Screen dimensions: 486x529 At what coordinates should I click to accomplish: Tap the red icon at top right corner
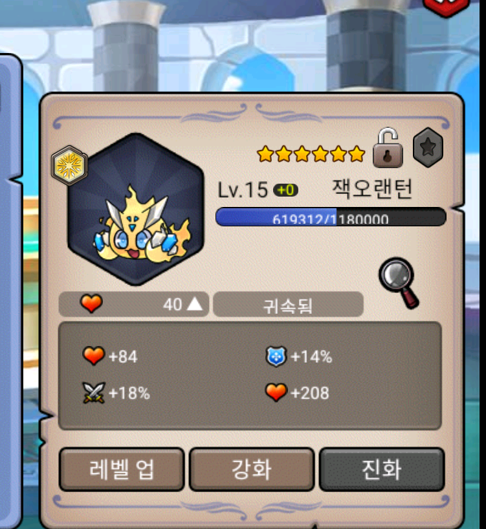(446, 7)
